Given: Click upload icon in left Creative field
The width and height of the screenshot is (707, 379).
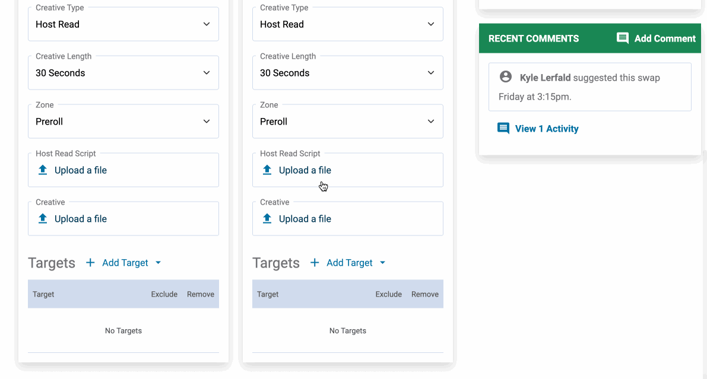Looking at the screenshot, I should click(43, 219).
